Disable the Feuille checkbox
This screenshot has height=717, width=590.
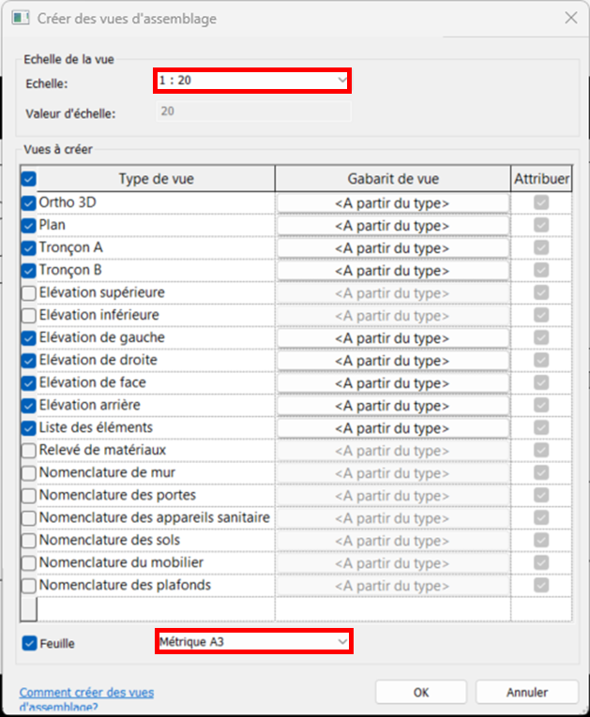pos(28,644)
